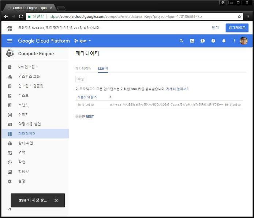This screenshot has height=218, width=254.
Task: Open VM 인스턴스 in sidebar
Action: (x=28, y=67)
